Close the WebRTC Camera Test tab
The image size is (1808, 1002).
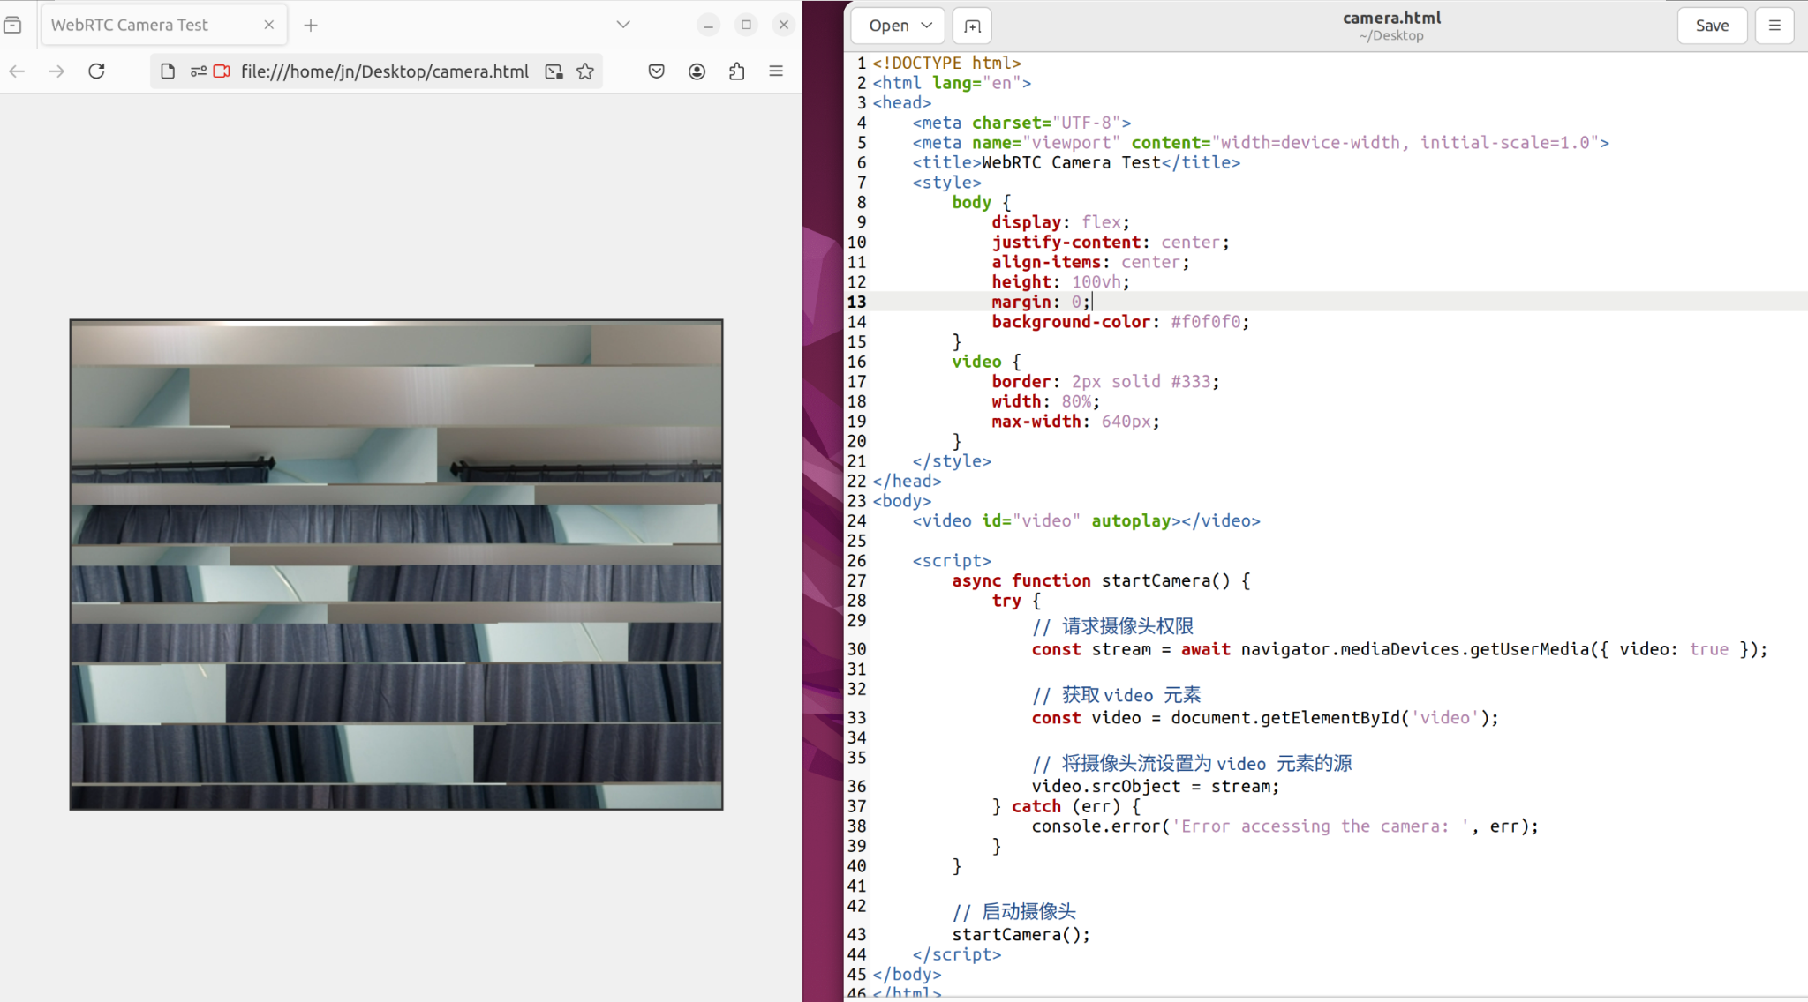coord(268,25)
